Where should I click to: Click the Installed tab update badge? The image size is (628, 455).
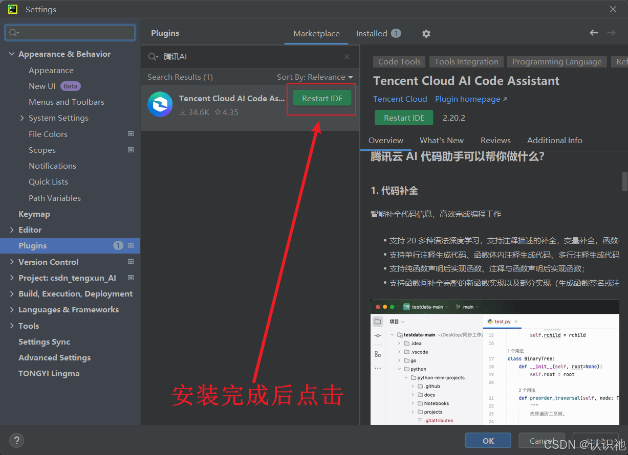(396, 33)
